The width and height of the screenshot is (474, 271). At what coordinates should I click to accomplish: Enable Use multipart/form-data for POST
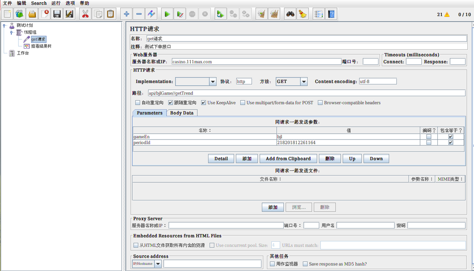[x=243, y=103]
